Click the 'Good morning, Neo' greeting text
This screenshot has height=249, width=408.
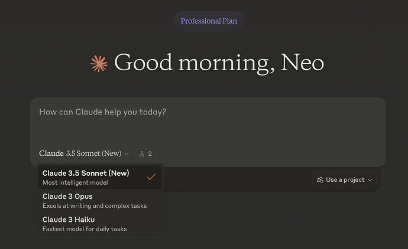point(219,63)
